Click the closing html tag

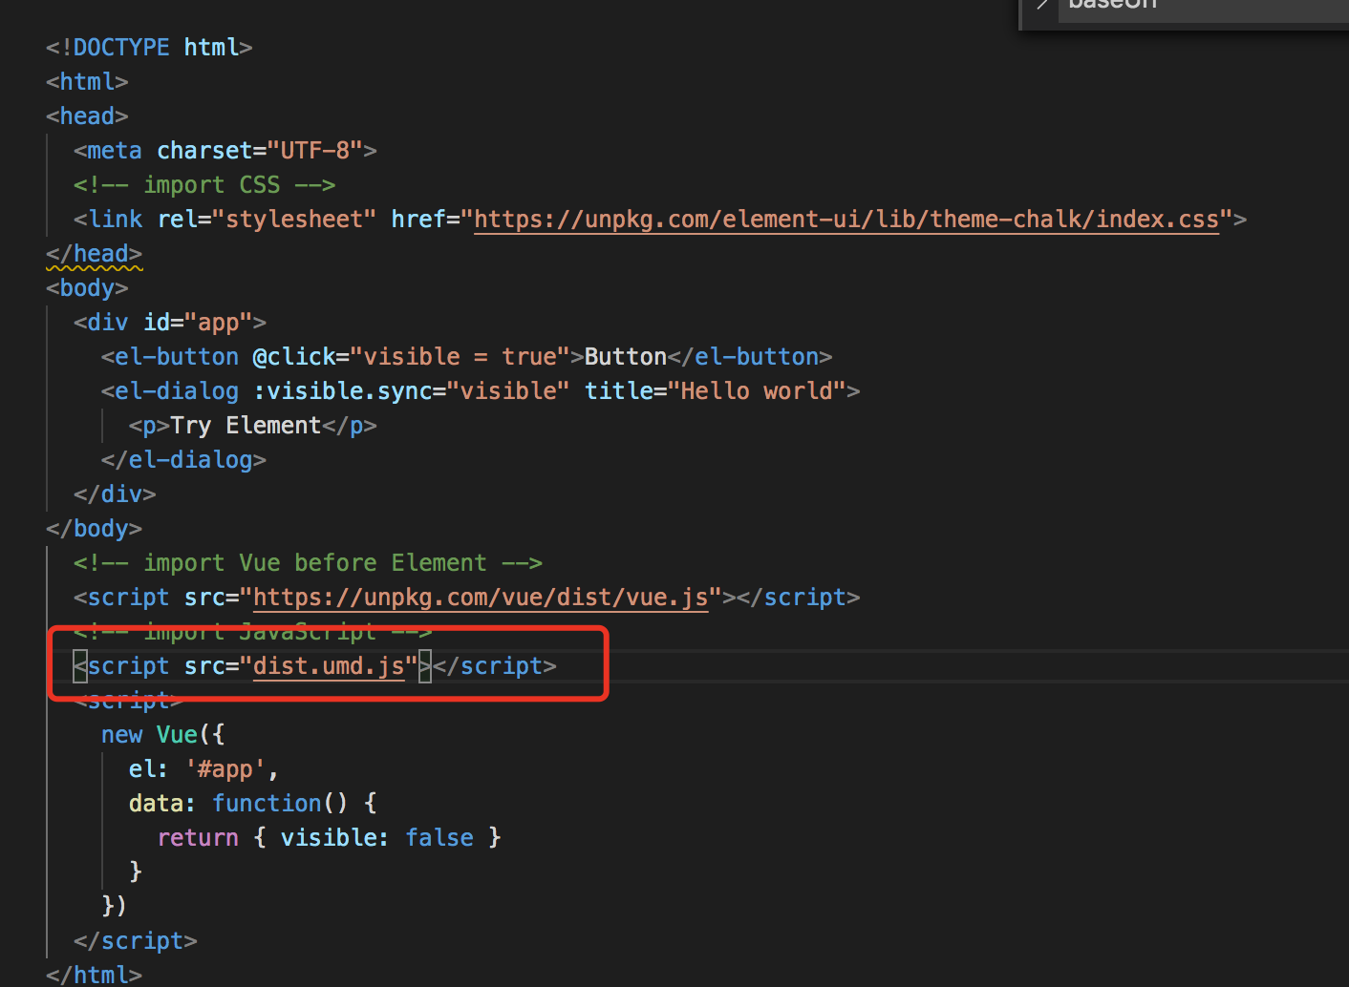pyautogui.click(x=93, y=975)
